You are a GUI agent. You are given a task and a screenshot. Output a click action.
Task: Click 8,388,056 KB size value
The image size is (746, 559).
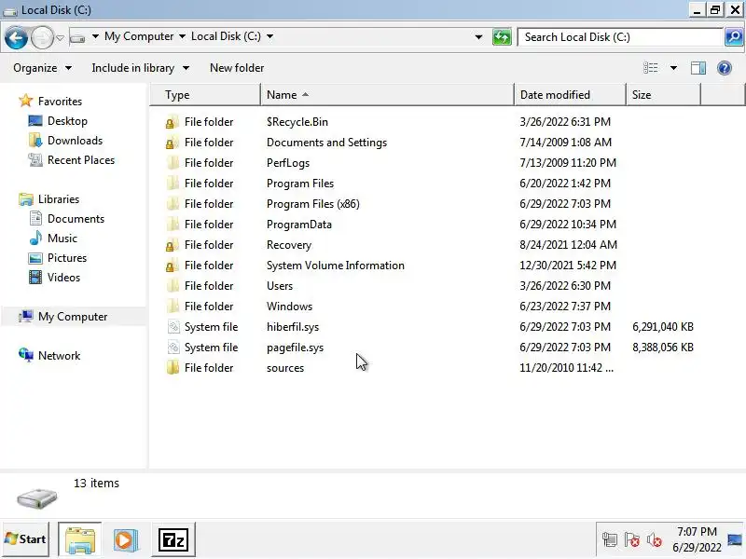pos(663,347)
